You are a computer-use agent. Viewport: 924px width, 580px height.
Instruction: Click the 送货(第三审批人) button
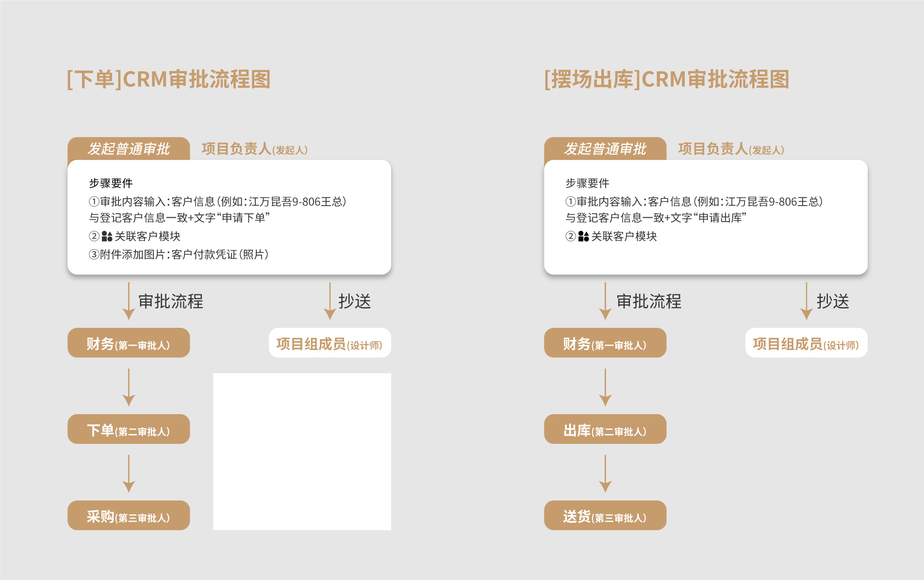(x=605, y=516)
